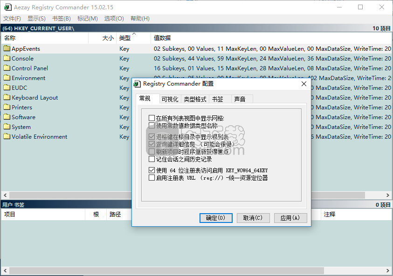
Task: Switch to the 类型格式 tab
Action: pos(195,99)
